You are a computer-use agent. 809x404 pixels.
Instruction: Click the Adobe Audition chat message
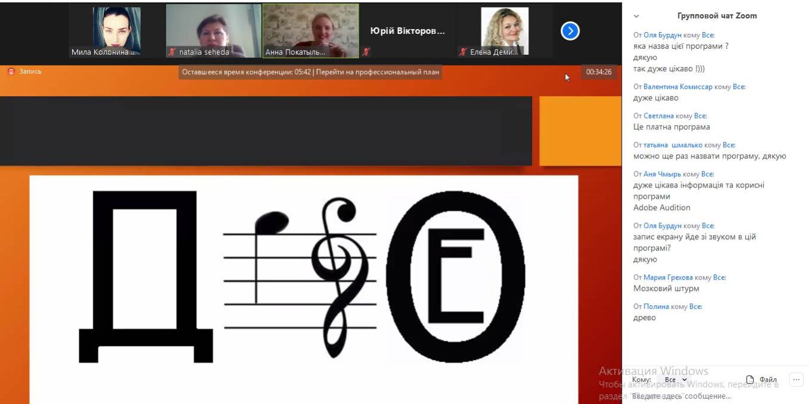(661, 208)
